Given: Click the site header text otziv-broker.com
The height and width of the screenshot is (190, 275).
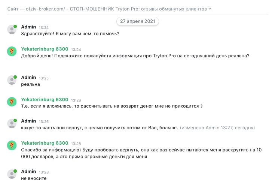Looking at the screenshot, I should coord(45,9).
